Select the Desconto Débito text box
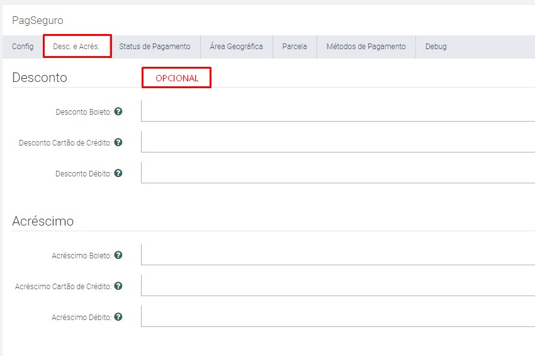This screenshot has width=535, height=356. click(337, 173)
